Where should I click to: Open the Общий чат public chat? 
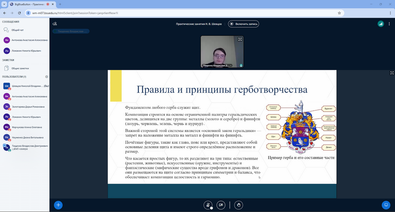click(x=17, y=30)
